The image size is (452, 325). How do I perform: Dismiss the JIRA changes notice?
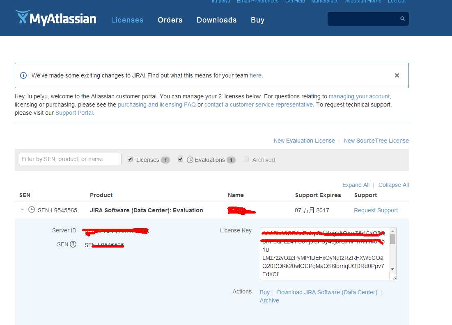[397, 75]
